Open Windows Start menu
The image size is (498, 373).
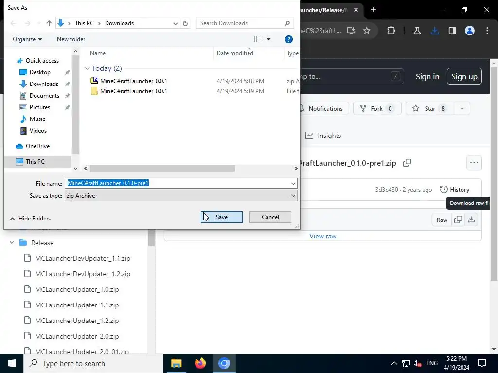point(12,363)
